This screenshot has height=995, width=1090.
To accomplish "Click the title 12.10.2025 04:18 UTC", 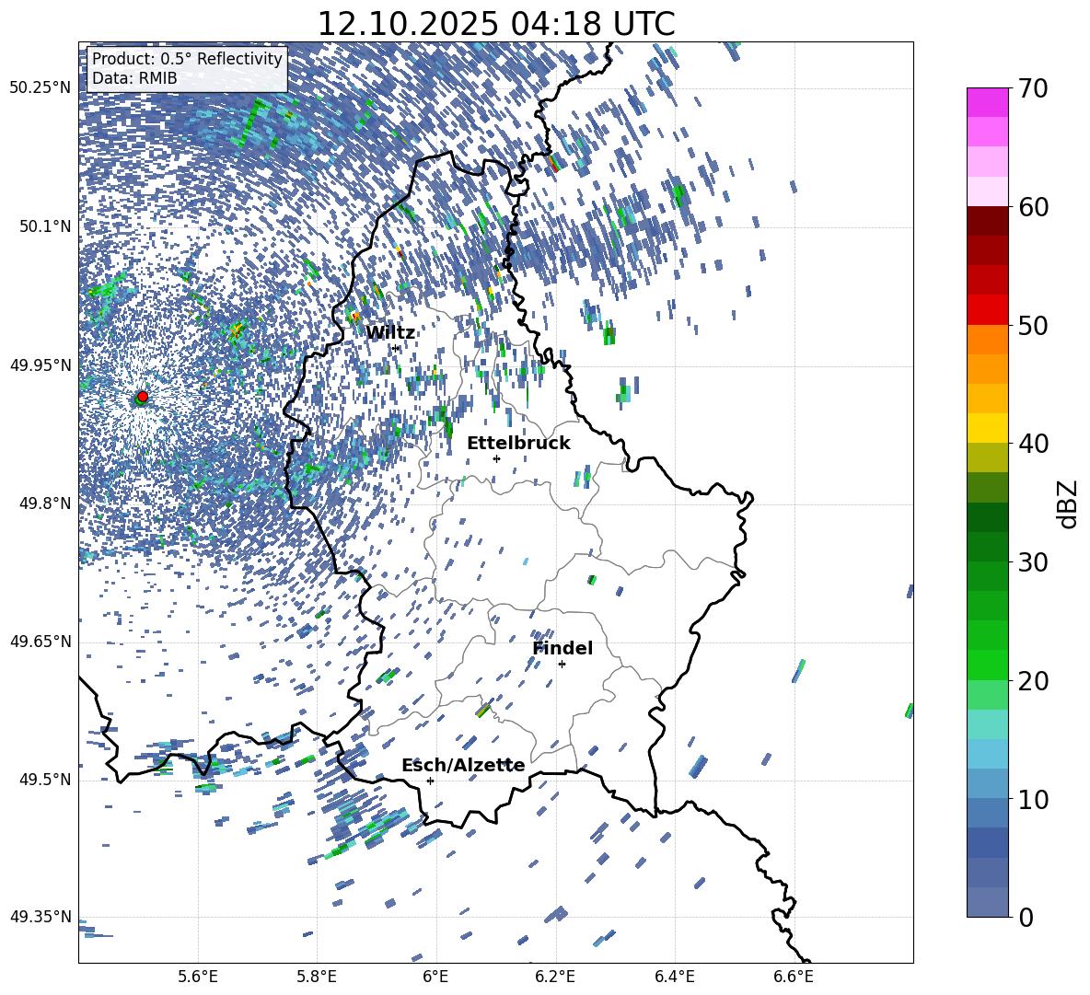I will [x=496, y=24].
